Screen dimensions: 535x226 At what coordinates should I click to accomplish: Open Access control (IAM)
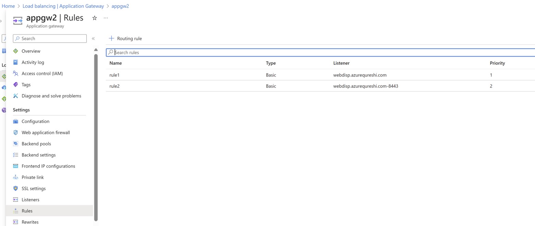[42, 74]
